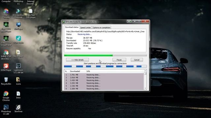211x118 pixels.
Task: Open the Computer desktop icon
Action: (x=6, y=1)
